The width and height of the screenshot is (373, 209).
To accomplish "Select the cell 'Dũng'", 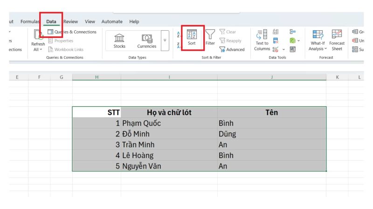I will click(272, 134).
